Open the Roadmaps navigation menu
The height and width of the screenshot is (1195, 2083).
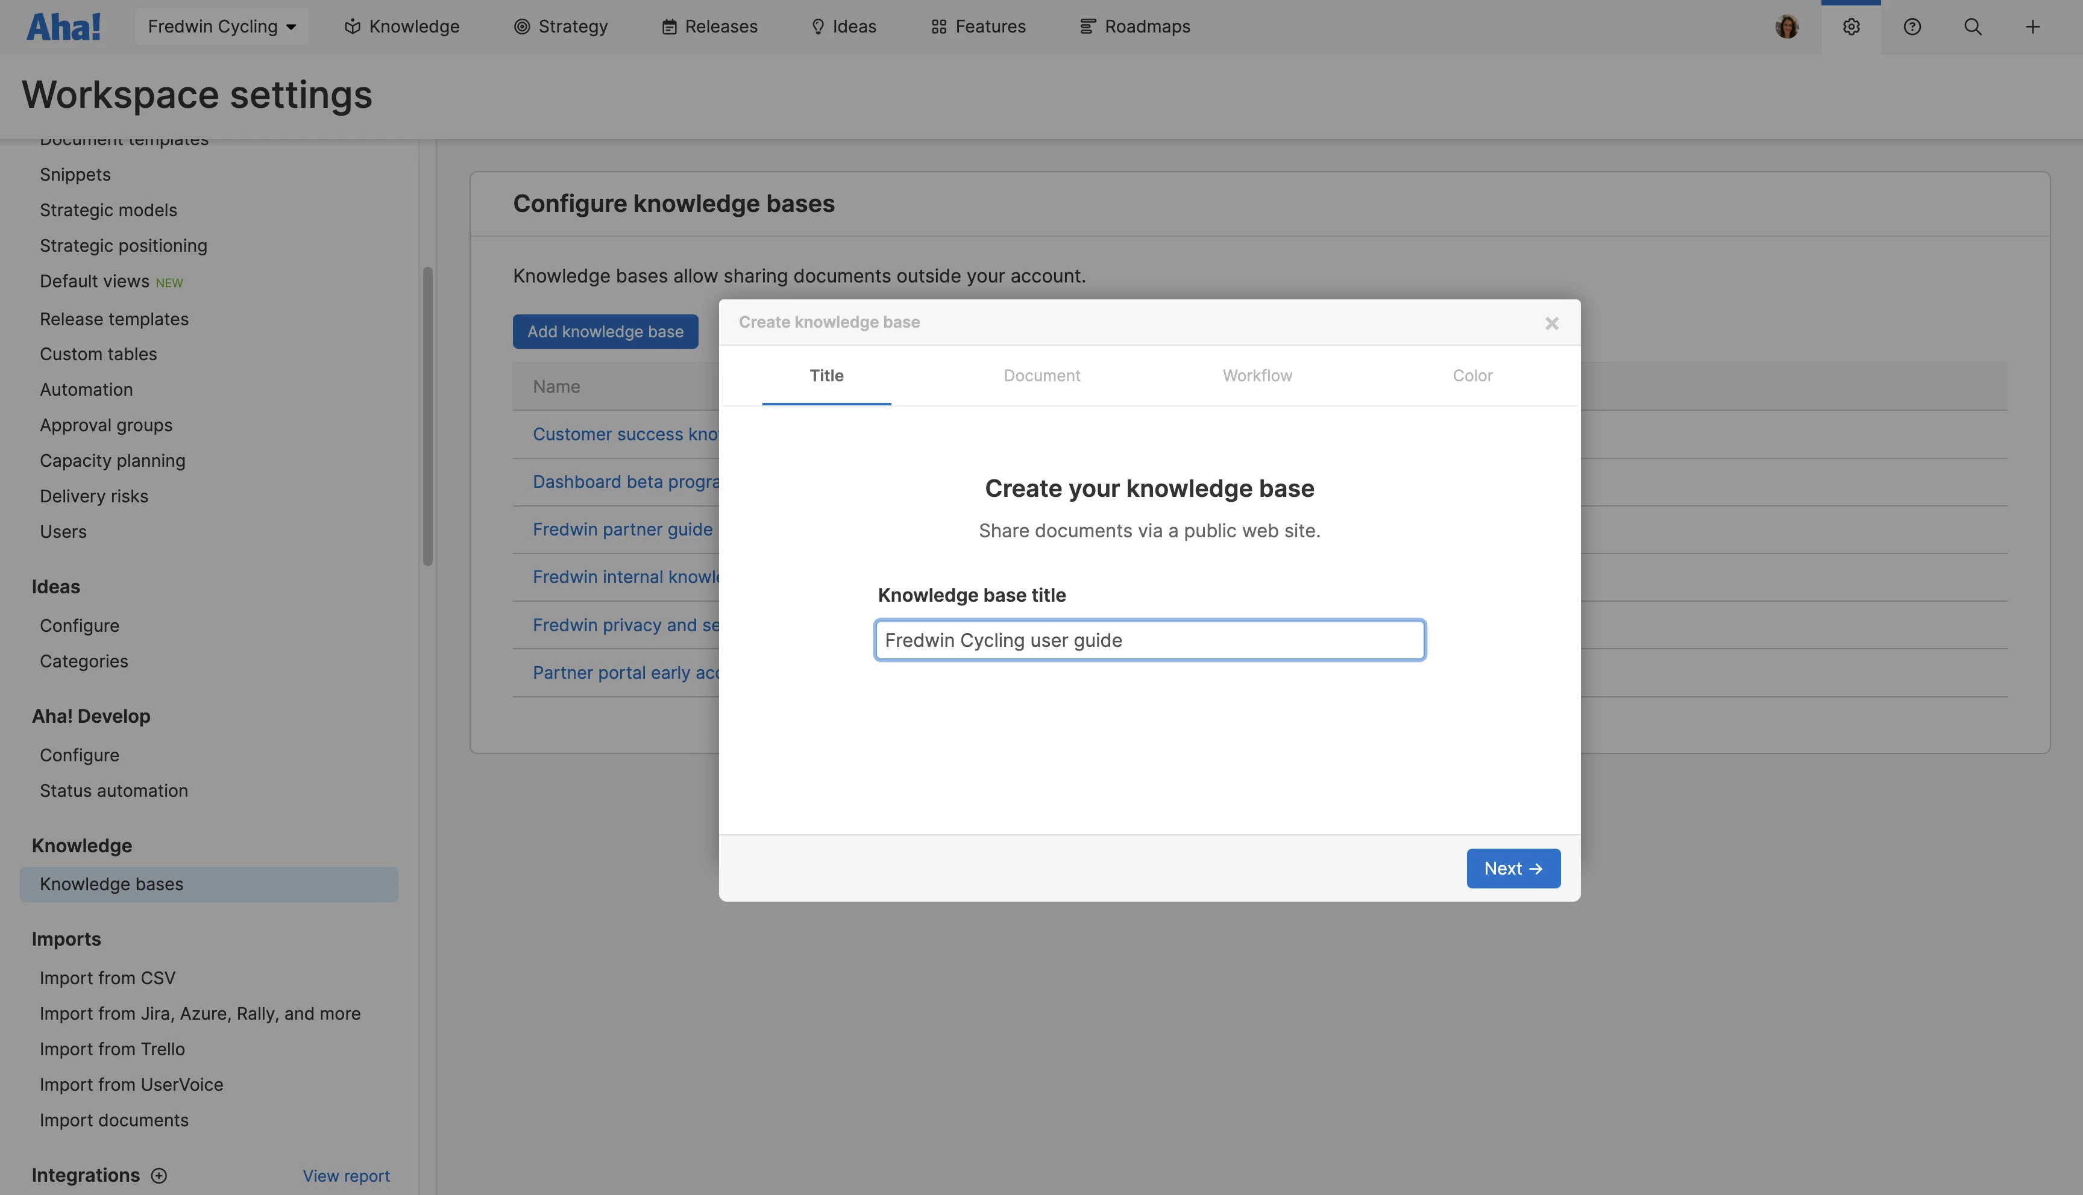pos(1135,27)
